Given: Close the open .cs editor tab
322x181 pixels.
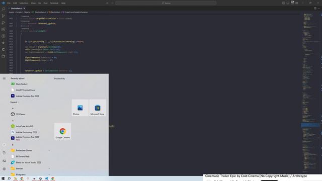Looking at the screenshot, I should [24, 9].
